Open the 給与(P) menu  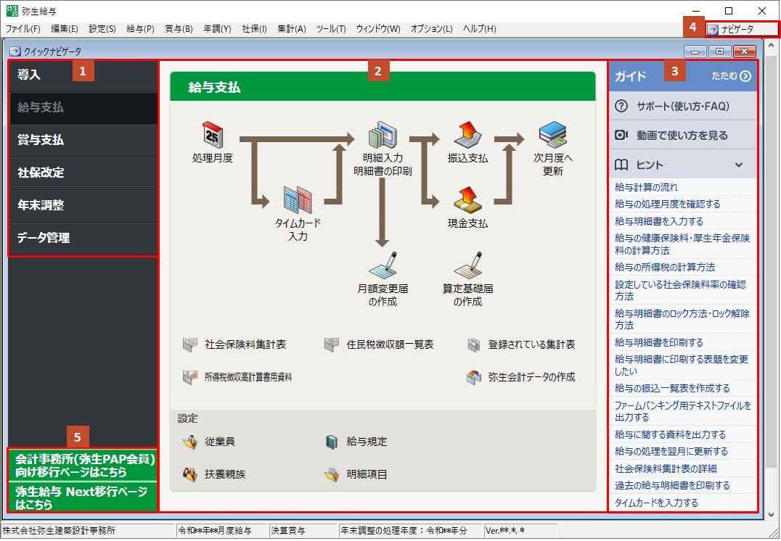[141, 29]
